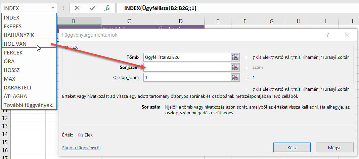Open Insert Function via the fx icon

tap(107, 8)
